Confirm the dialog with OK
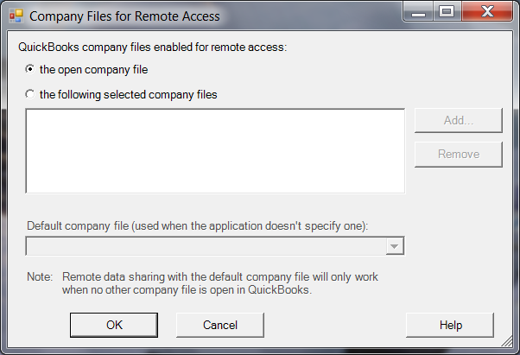Viewport: 520px width, 355px height. pyautogui.click(x=114, y=325)
